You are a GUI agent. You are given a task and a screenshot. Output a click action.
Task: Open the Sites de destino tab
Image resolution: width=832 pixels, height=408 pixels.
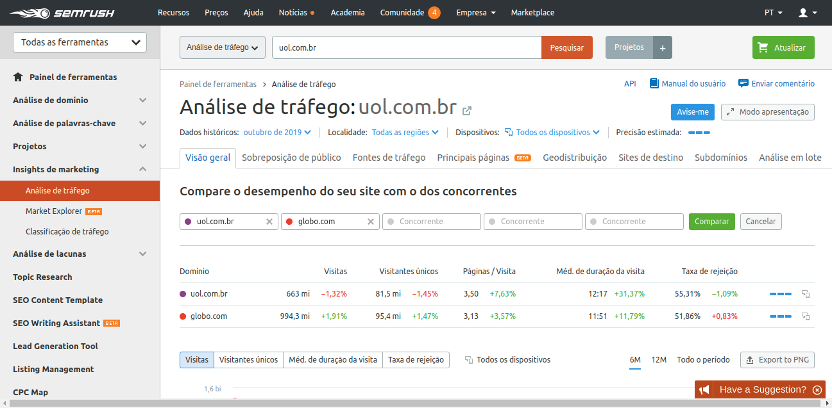click(650, 158)
